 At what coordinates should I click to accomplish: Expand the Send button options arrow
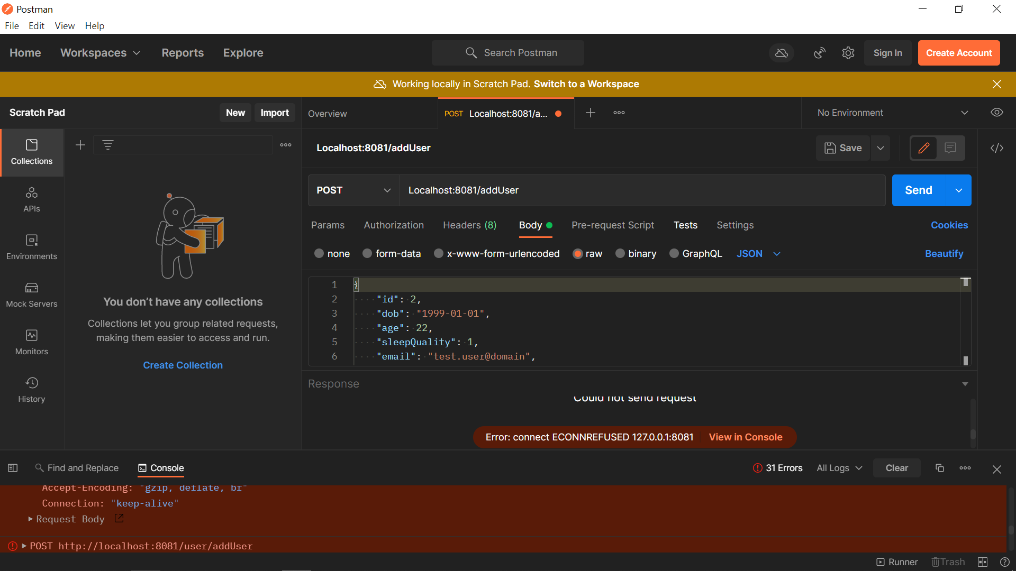[x=959, y=190]
